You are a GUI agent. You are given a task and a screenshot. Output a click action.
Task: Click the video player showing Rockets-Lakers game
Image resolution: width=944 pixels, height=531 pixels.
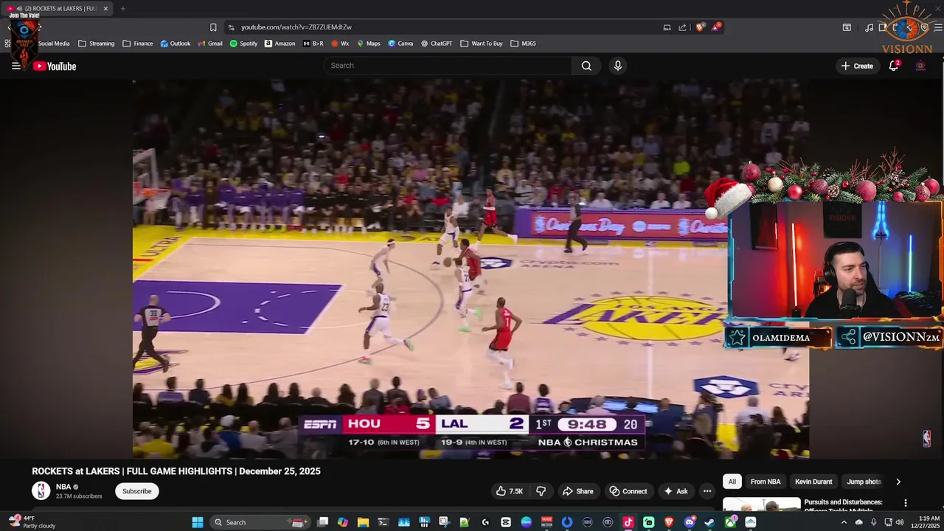point(471,269)
